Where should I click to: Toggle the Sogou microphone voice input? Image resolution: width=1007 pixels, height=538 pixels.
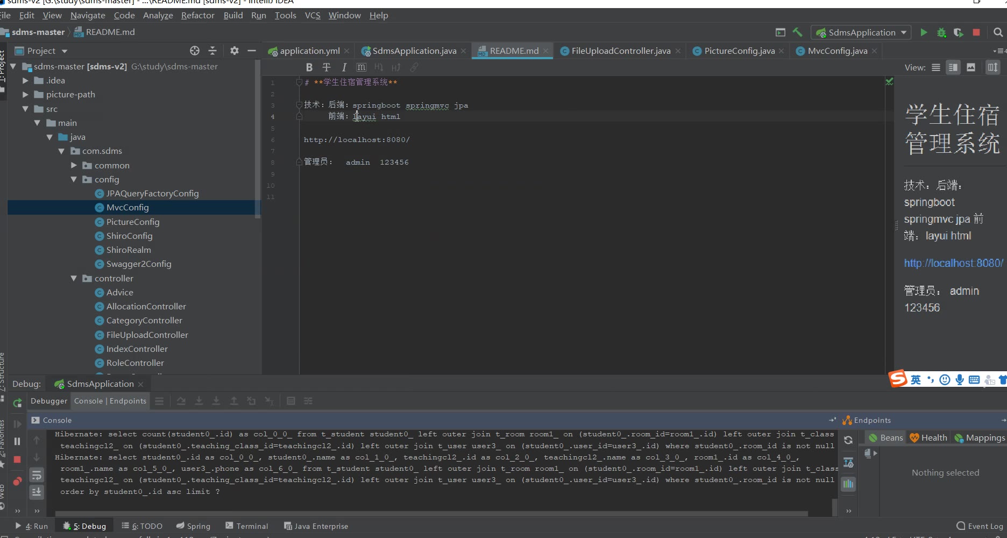(960, 380)
